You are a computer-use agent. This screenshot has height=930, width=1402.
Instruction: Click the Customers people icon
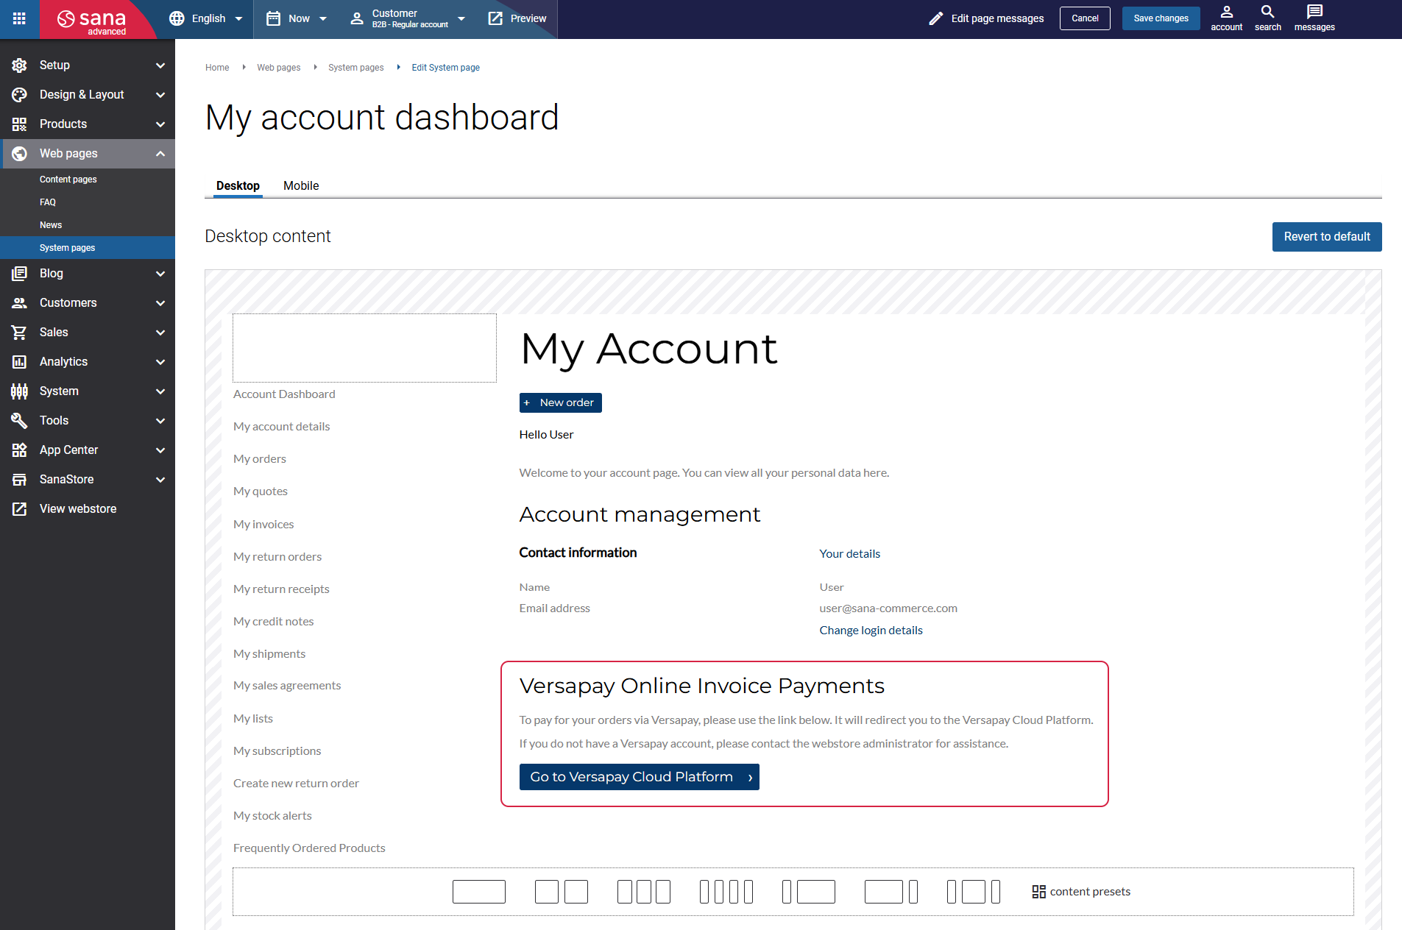[x=19, y=303]
